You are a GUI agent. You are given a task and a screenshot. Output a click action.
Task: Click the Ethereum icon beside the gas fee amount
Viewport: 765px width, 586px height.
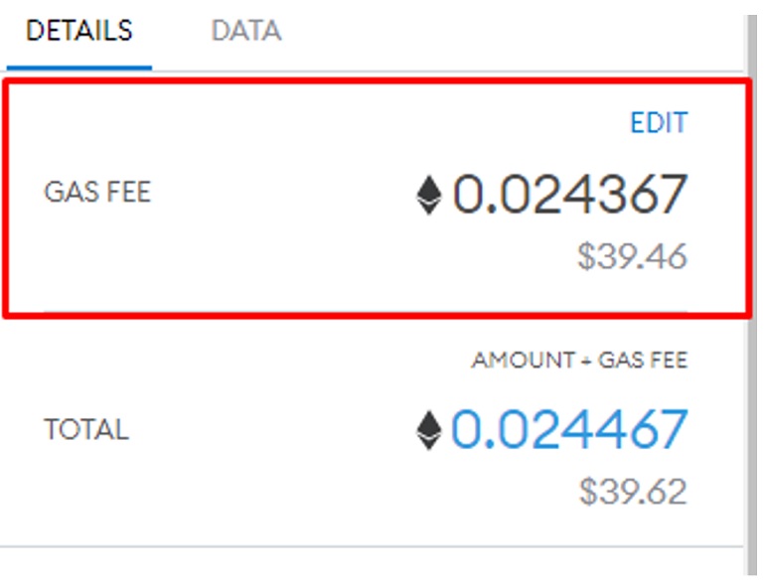click(x=428, y=195)
